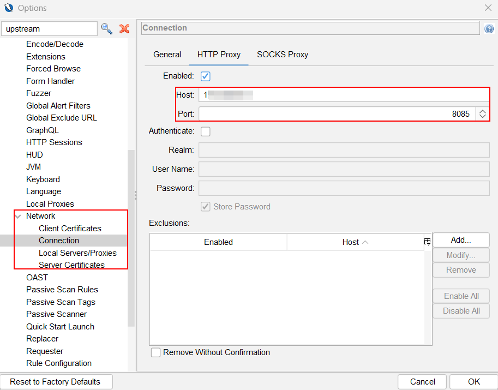Select Requester option
Screen dimensions: 498x390
pyautogui.click(x=45, y=351)
